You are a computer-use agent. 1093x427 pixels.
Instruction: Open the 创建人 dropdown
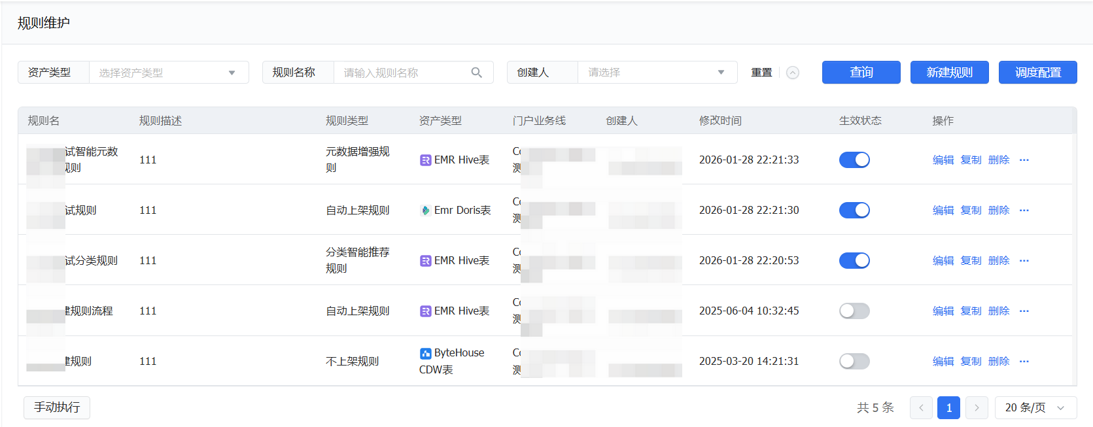click(657, 73)
